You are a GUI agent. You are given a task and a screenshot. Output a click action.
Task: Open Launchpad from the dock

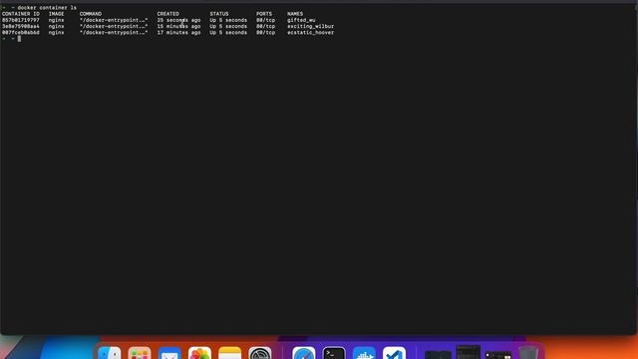pos(140,353)
